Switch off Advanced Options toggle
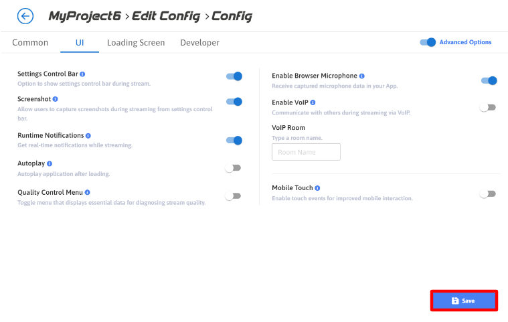This screenshot has width=508, height=322. tap(428, 42)
